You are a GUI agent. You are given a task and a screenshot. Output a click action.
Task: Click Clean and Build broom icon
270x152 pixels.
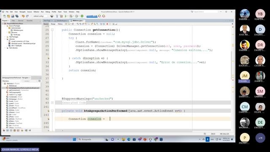tap(61, 16)
